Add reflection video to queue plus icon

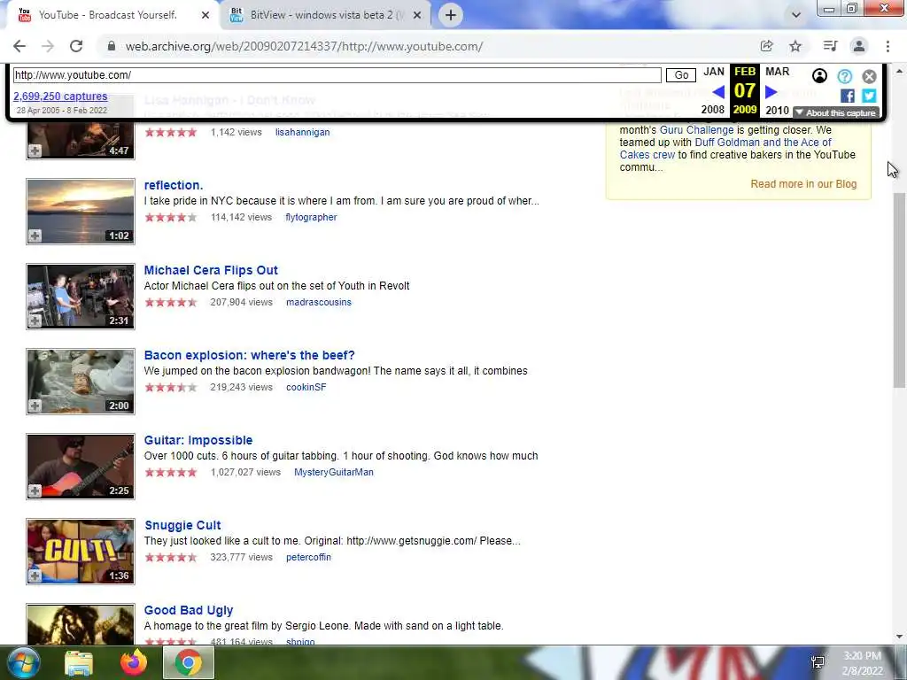(35, 236)
